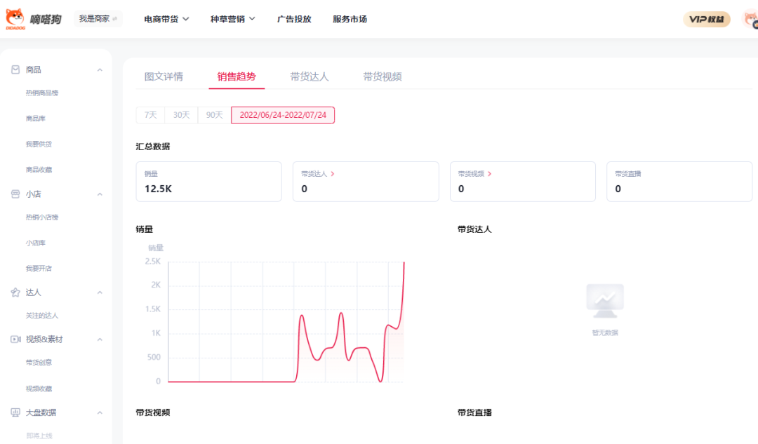Screen dimensions: 758x444
Task: Click the 我是商家 role switch button
Action: pyautogui.click(x=98, y=19)
